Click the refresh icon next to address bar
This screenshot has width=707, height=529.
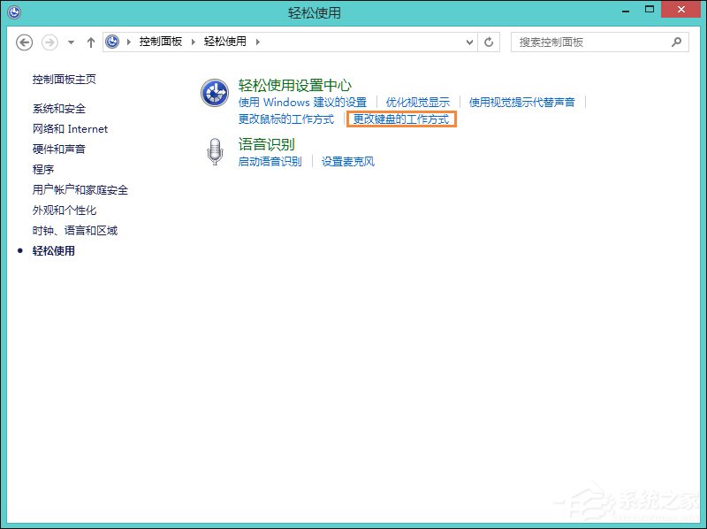click(489, 42)
